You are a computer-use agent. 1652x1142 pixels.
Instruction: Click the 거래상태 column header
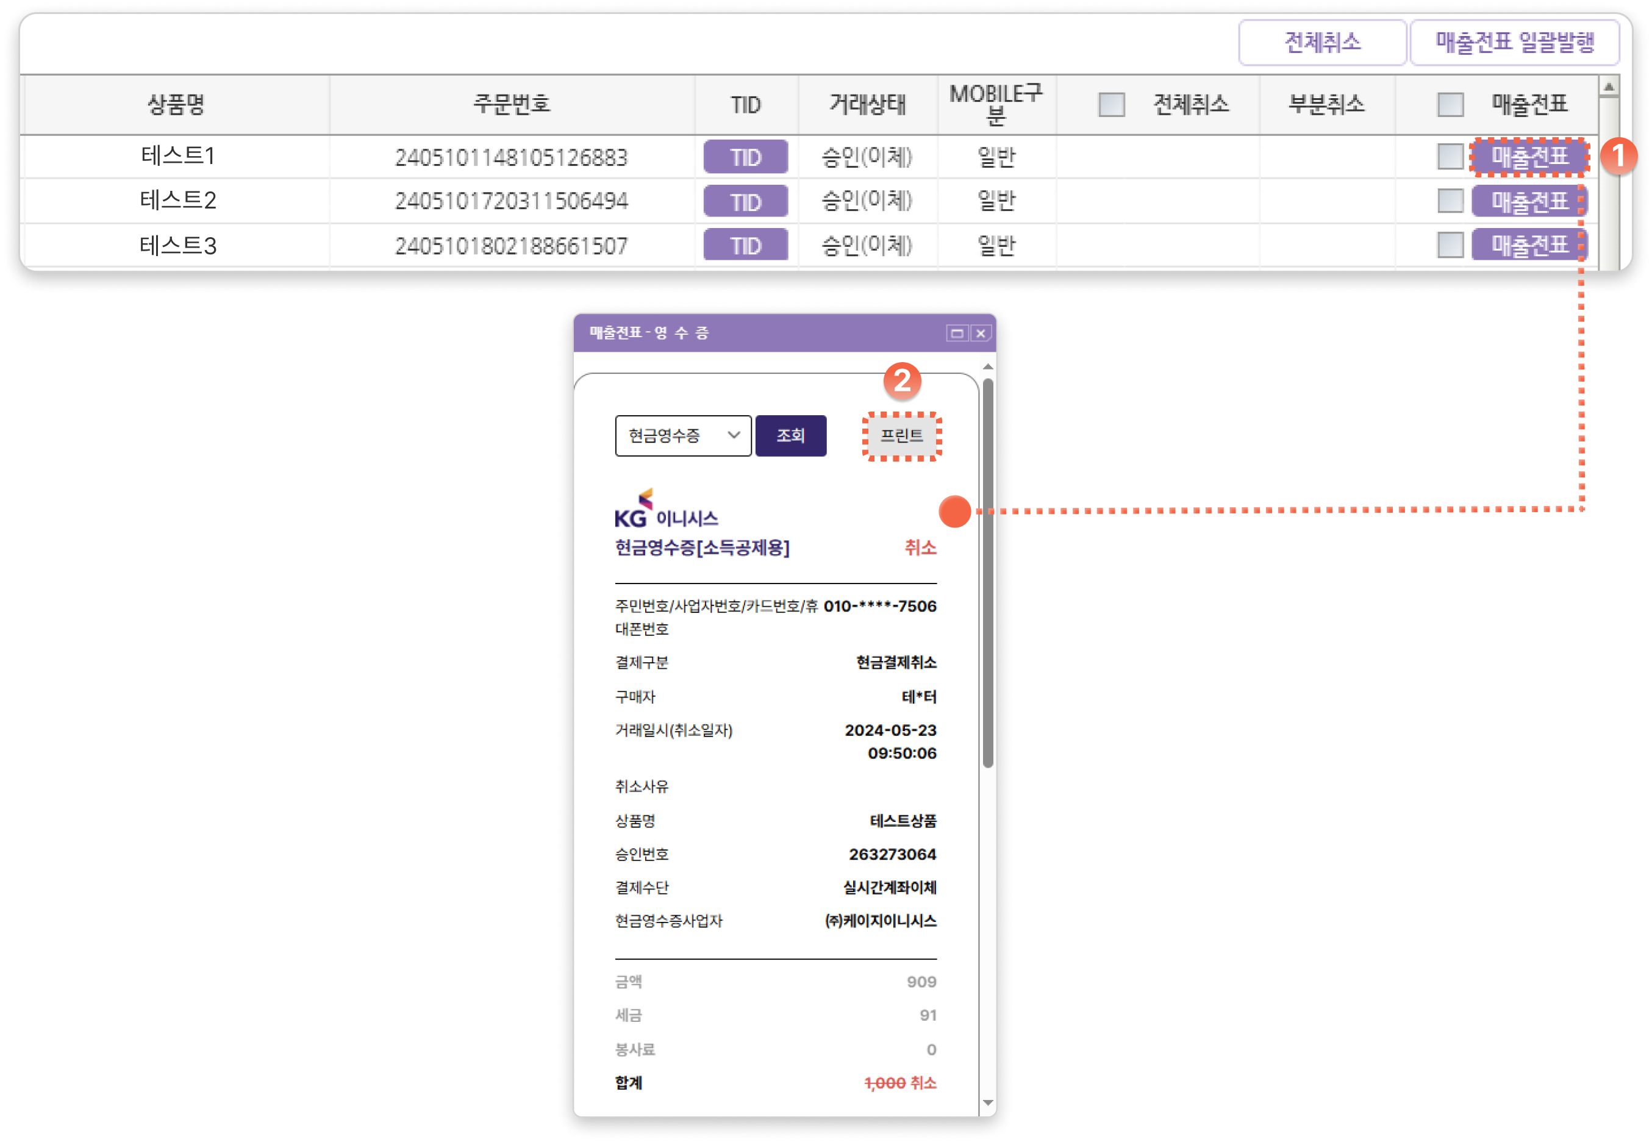pyautogui.click(x=868, y=104)
